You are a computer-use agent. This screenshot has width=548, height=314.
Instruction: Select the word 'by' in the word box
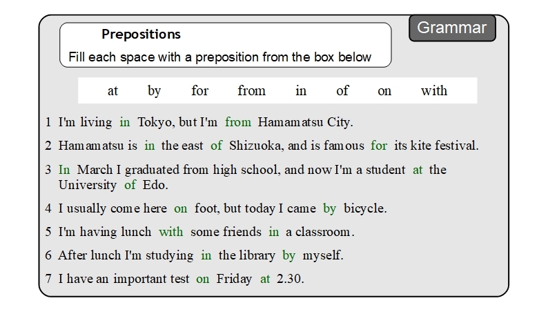point(154,90)
